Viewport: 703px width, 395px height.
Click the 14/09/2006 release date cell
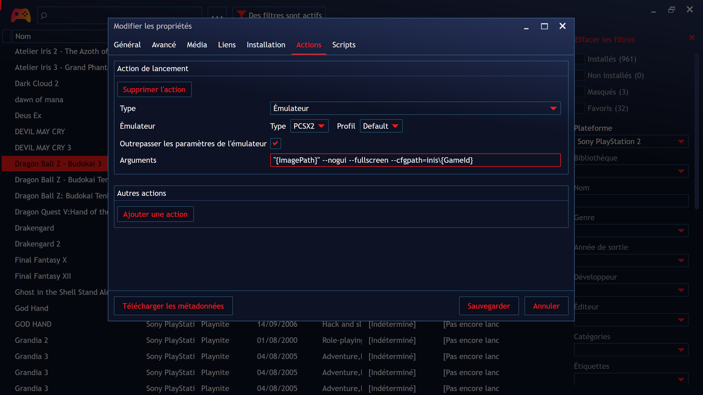coord(277,324)
